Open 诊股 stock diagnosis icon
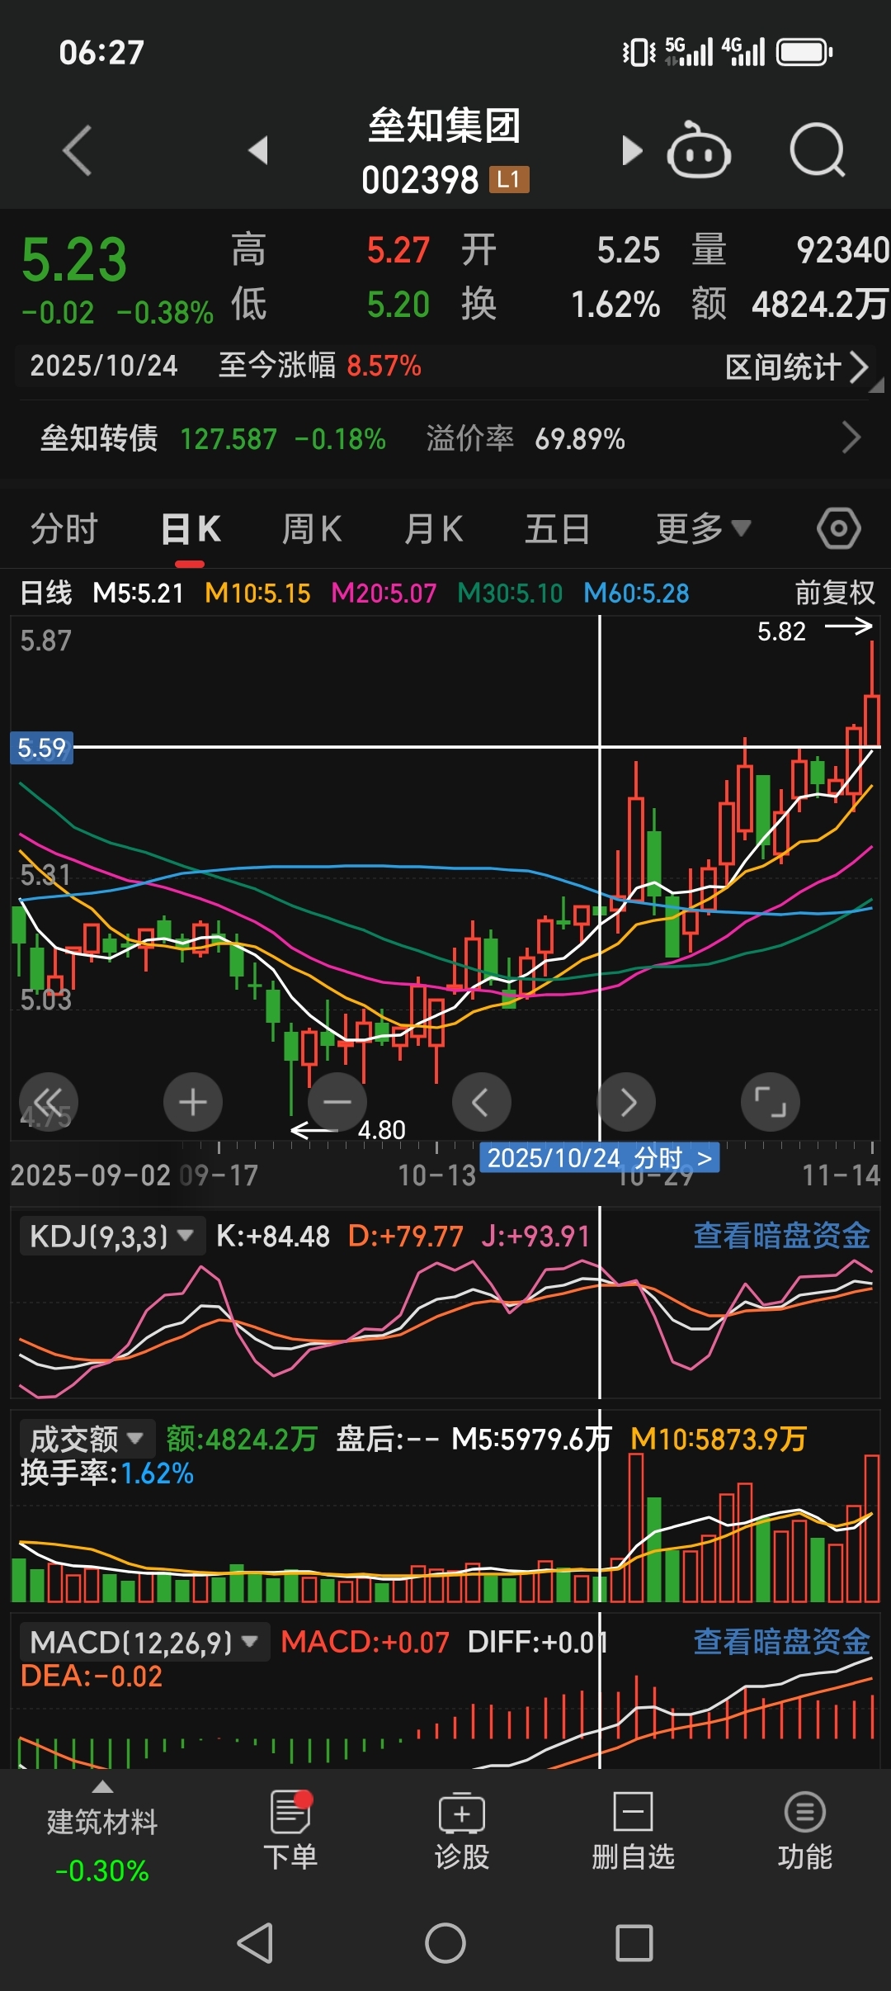 coord(462,1831)
